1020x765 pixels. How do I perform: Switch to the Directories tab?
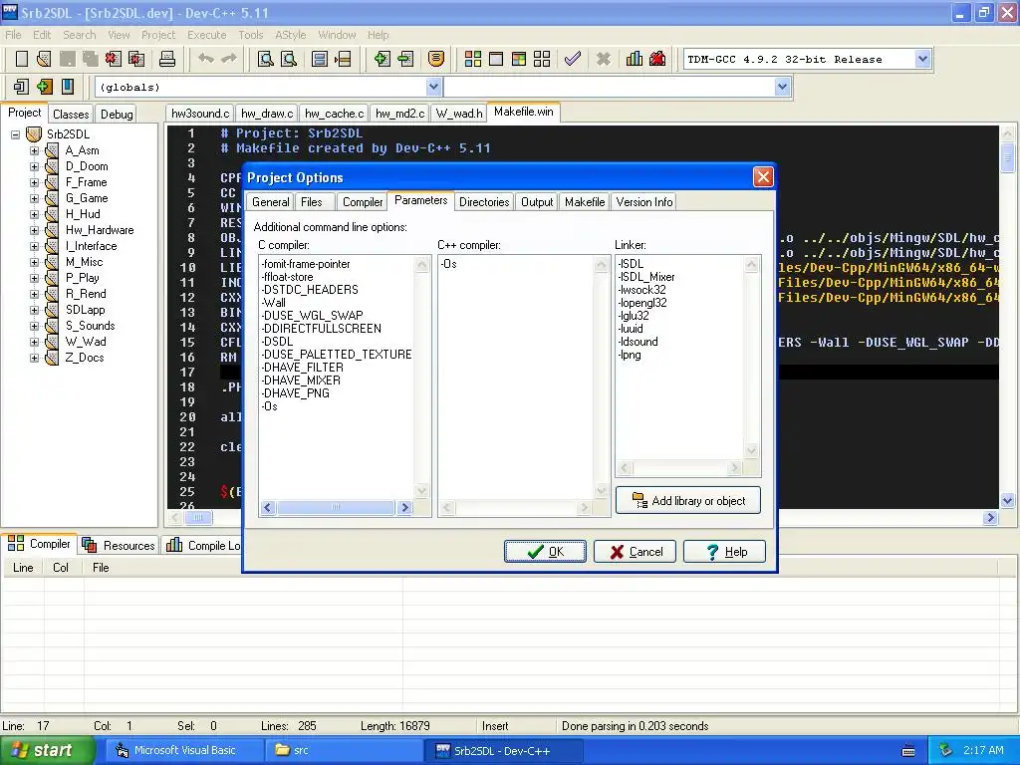point(484,202)
